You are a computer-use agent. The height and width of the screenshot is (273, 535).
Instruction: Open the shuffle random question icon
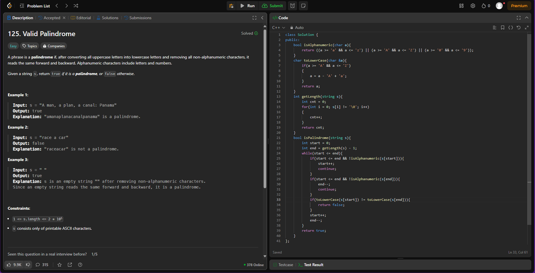[x=76, y=6]
